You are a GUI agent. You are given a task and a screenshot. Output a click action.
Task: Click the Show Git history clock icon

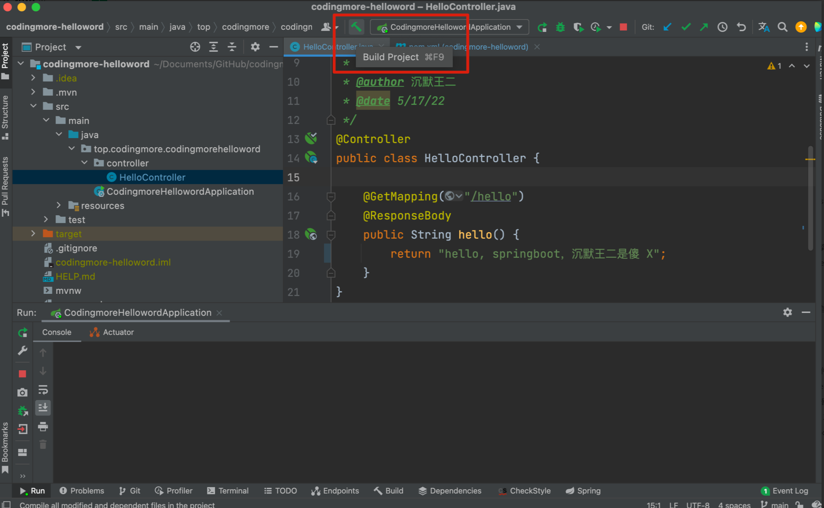coord(722,27)
